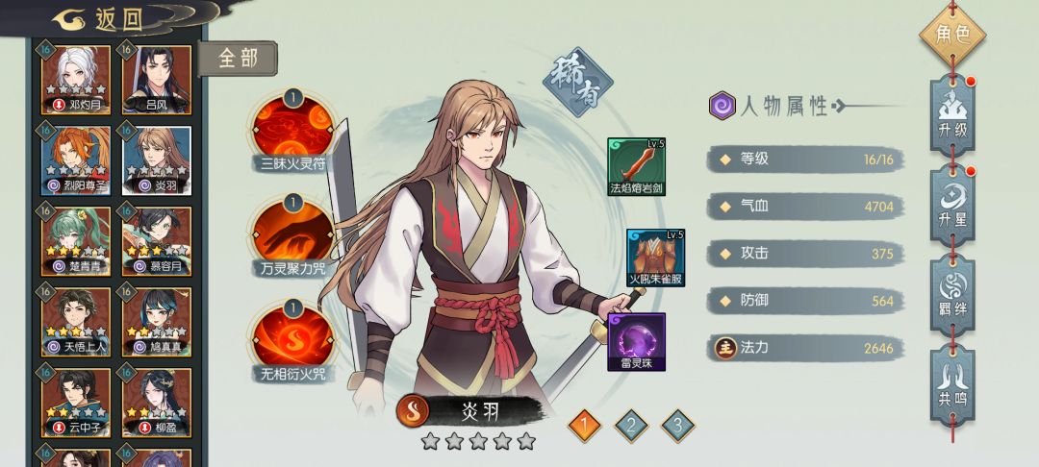Screen dimensions: 1039x467
Task: Switch to preset slot 1
Action: click(585, 426)
